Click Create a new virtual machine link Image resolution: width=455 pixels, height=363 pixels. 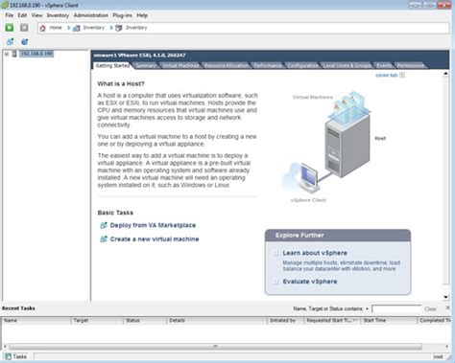pyautogui.click(x=155, y=239)
